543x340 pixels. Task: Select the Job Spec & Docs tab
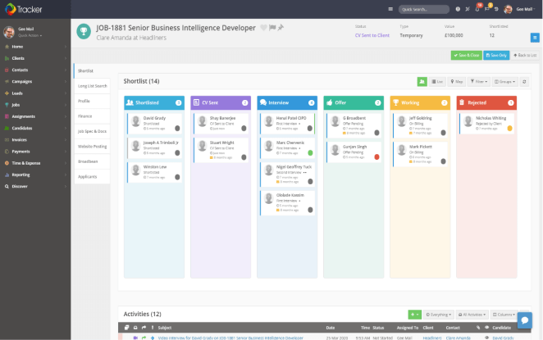point(92,131)
